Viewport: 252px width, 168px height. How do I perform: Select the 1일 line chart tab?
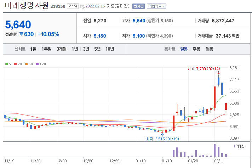click(x=33, y=49)
